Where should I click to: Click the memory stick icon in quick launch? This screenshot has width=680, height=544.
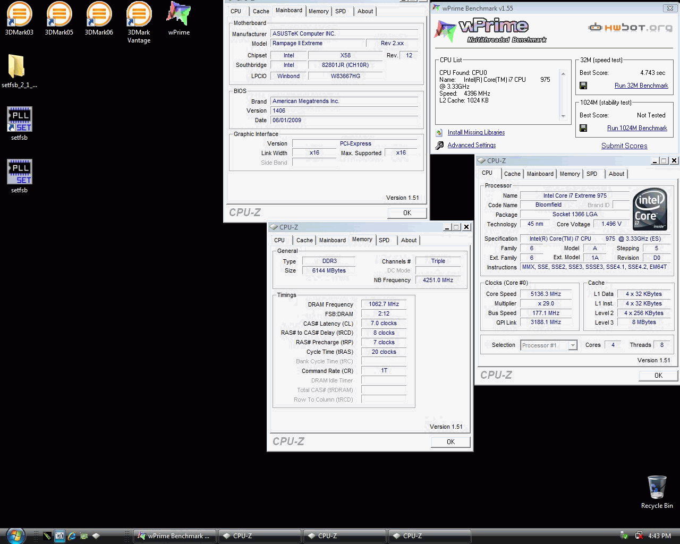click(x=47, y=536)
